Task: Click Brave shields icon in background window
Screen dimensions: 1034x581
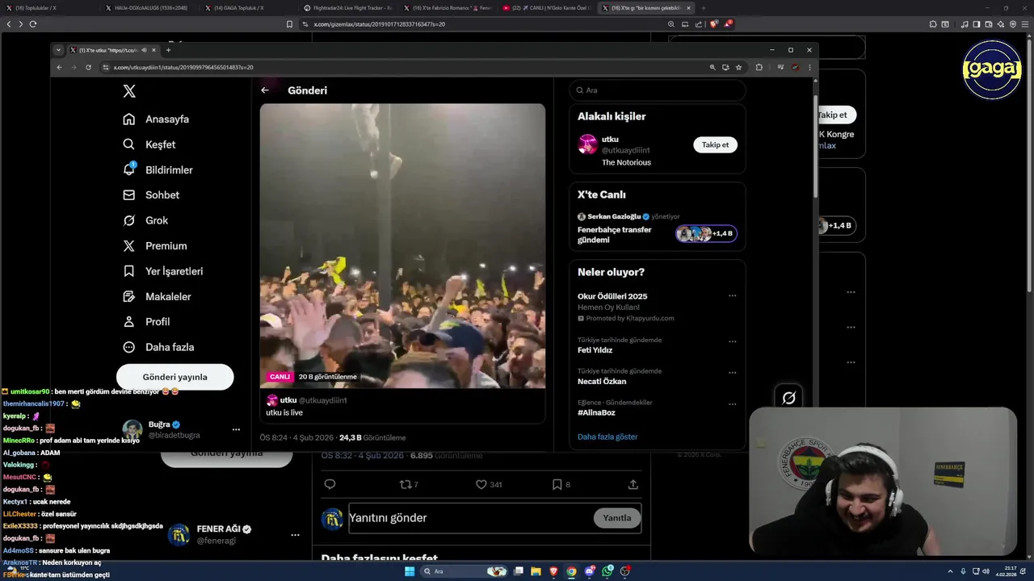Action: (x=714, y=24)
